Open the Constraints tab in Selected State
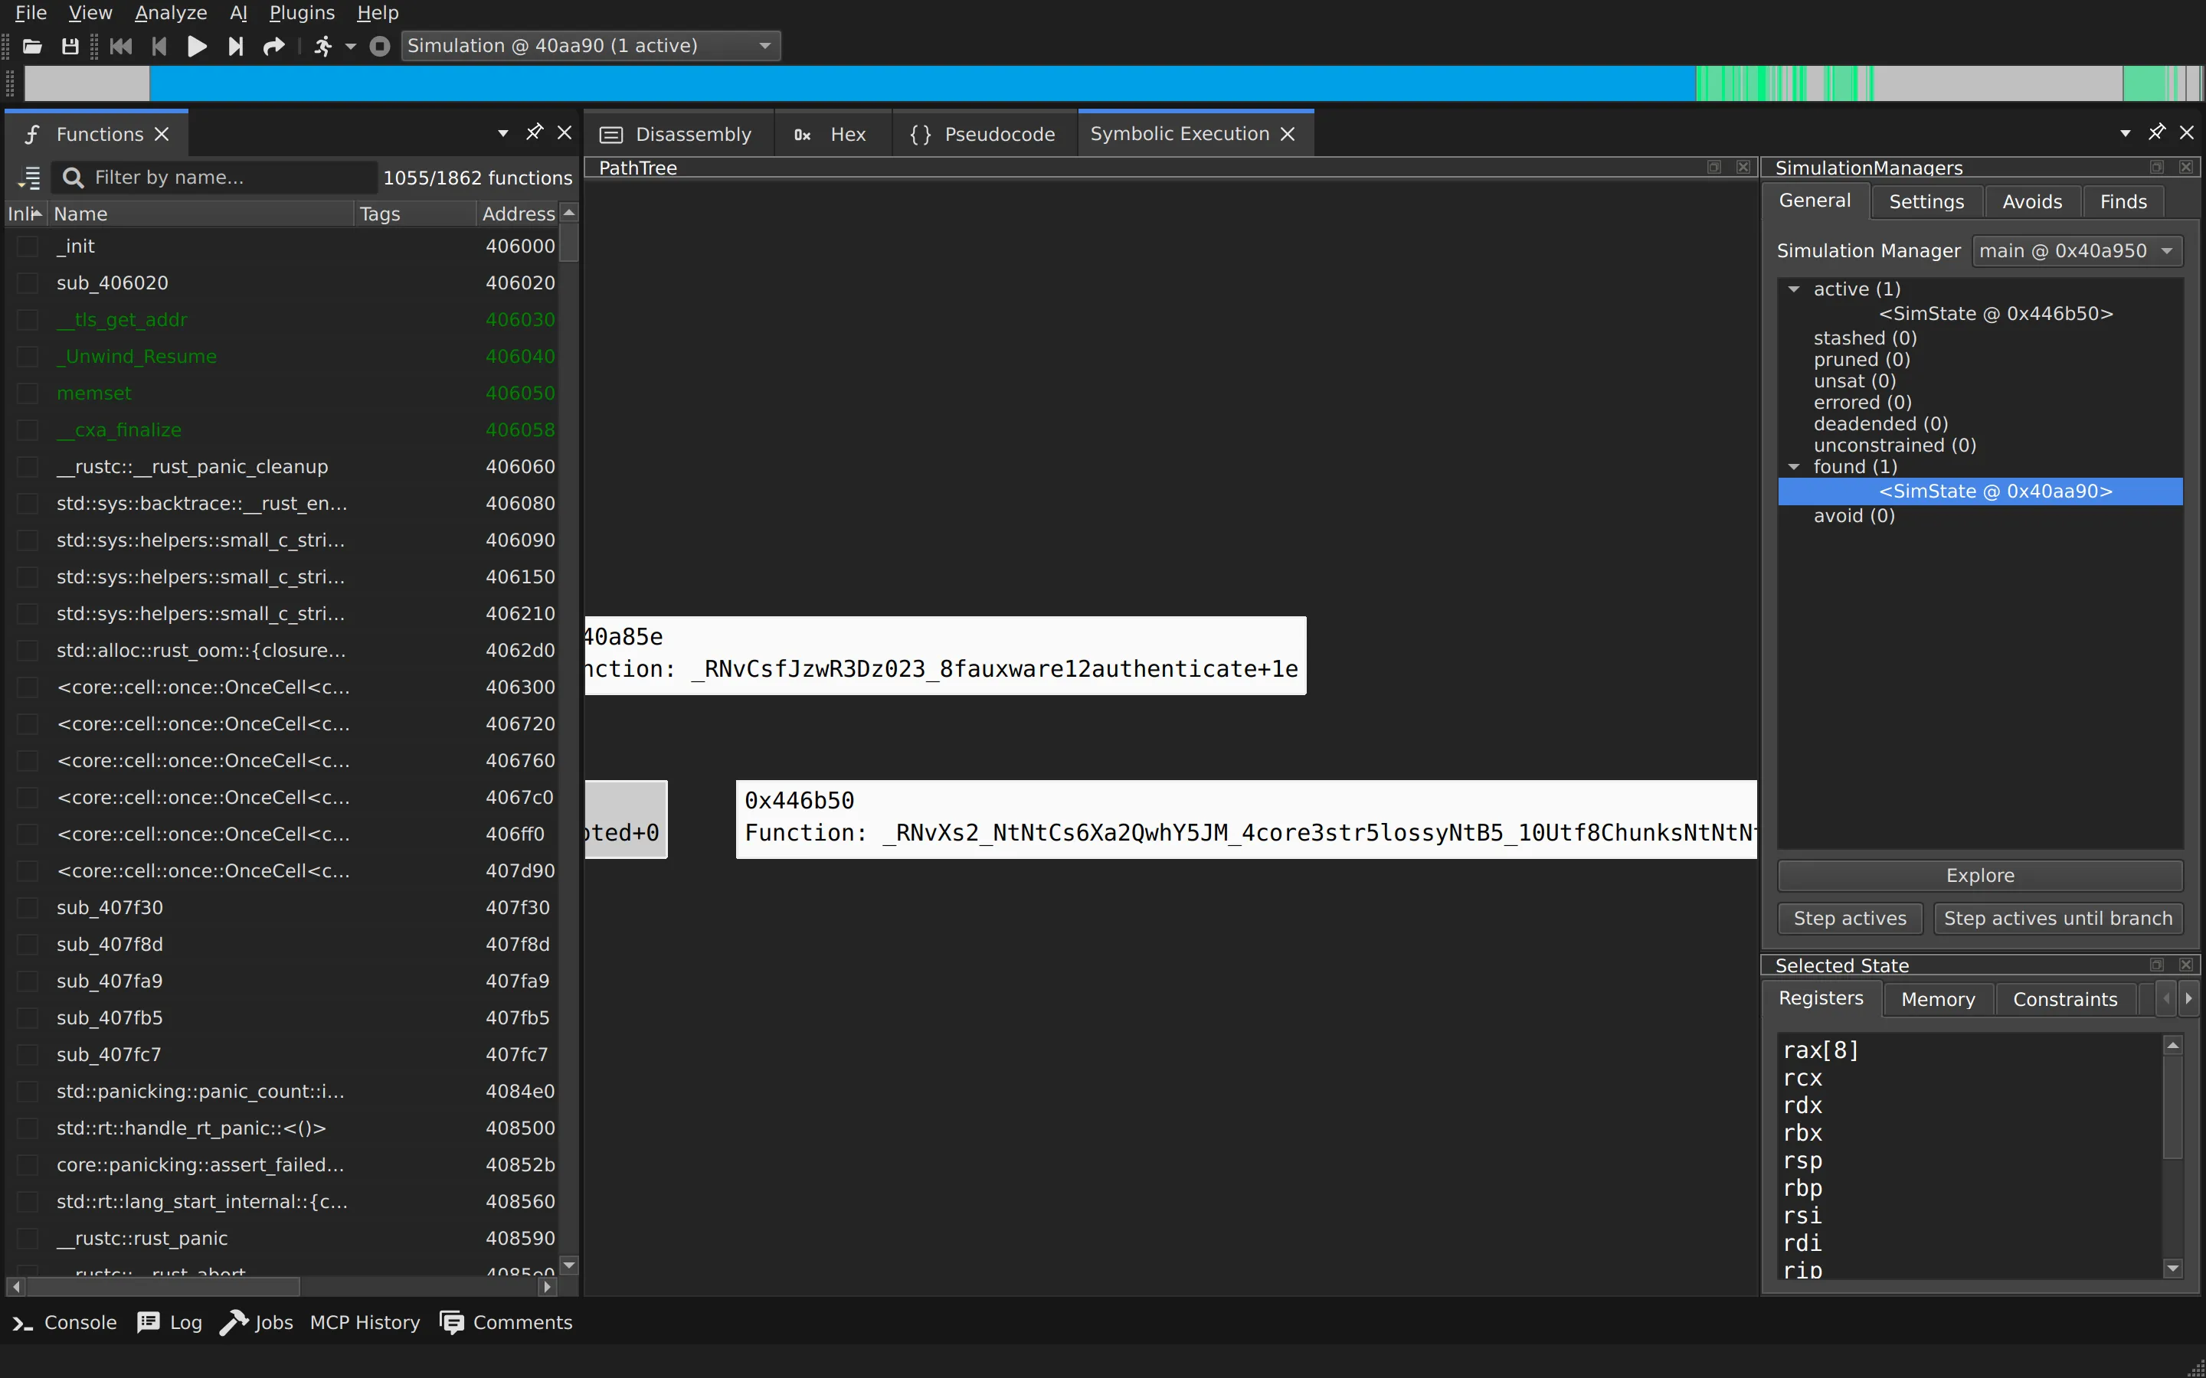 (x=2065, y=999)
